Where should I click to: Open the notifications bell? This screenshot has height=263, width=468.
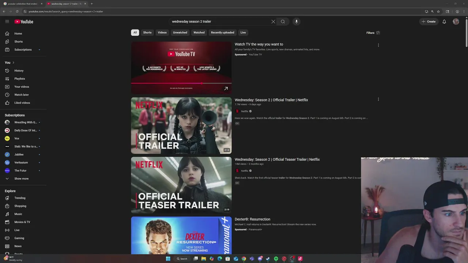[444, 22]
